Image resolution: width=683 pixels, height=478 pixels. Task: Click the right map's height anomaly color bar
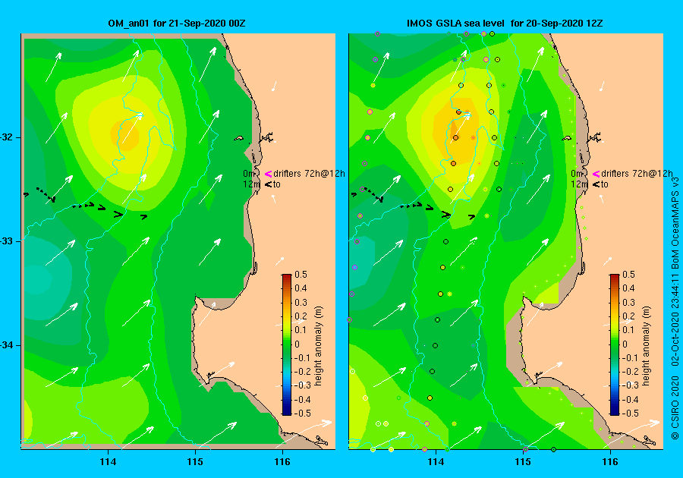[x=614, y=344]
